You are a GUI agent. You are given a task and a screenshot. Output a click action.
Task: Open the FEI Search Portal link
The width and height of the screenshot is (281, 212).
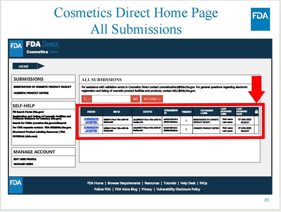[x=28, y=112]
